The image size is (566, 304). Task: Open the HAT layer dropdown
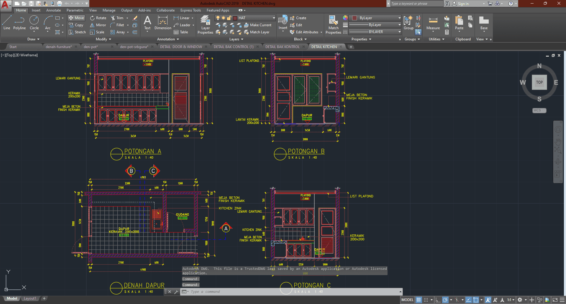[x=274, y=18]
